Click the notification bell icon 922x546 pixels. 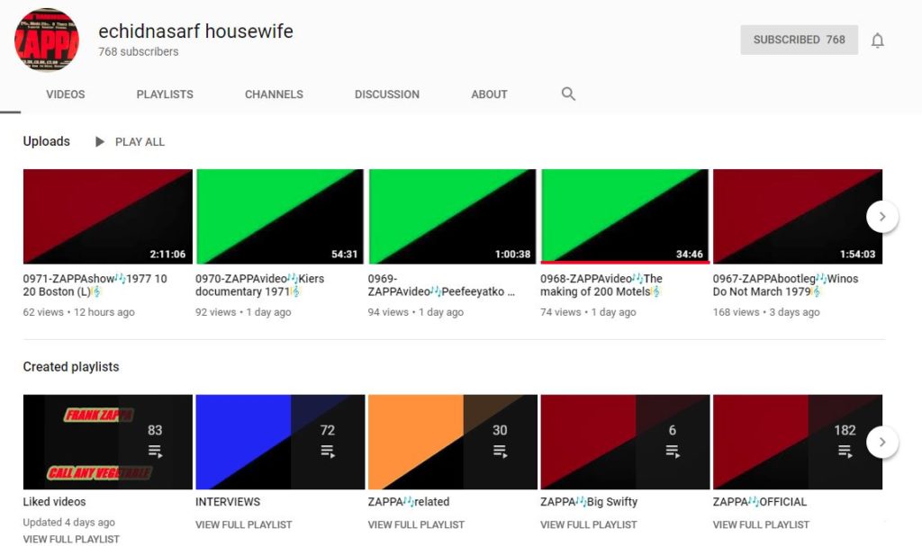click(x=877, y=40)
